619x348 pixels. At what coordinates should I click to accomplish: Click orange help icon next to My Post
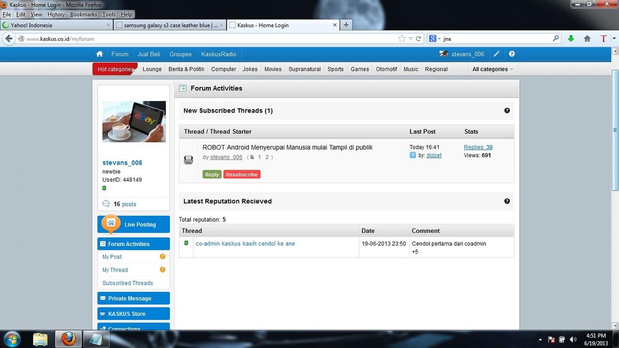coord(162,257)
